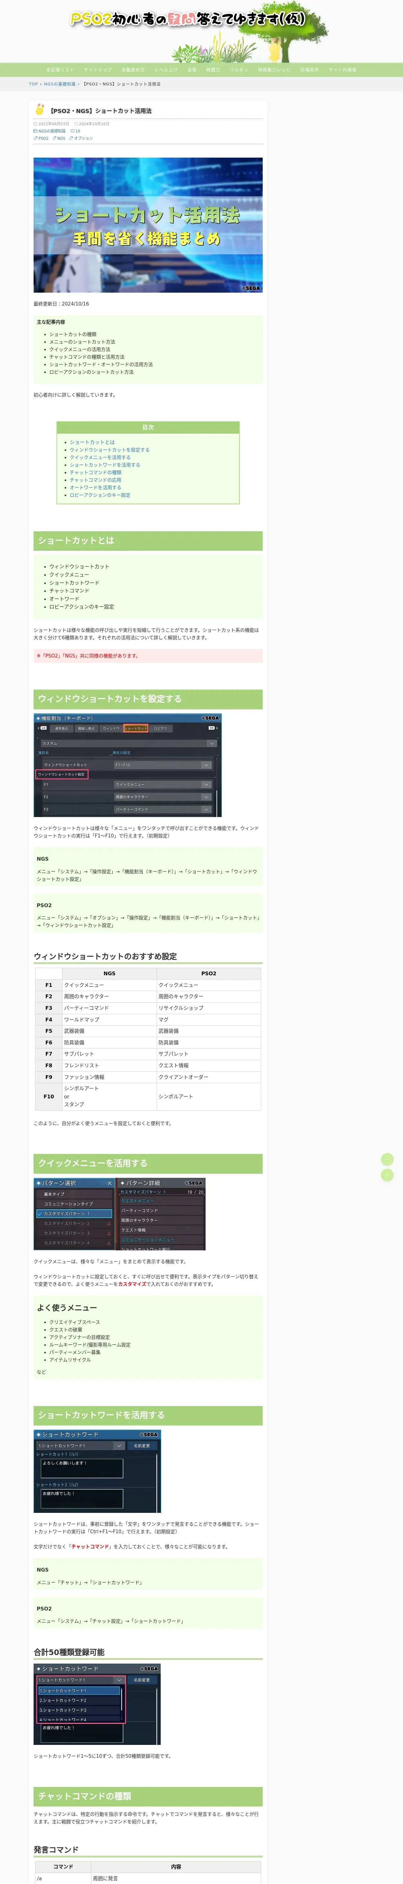Click the クライアントオーダー table cell
Viewport: 403px width, 1884px height.
(208, 1077)
